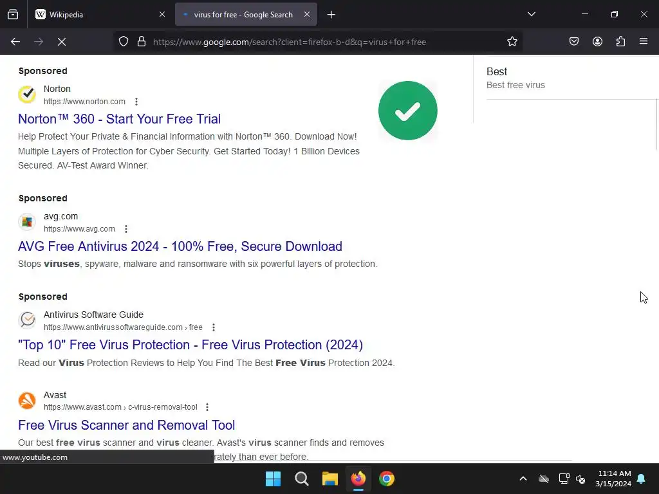Open the Extensions panel
659x494 pixels.
pos(620,42)
